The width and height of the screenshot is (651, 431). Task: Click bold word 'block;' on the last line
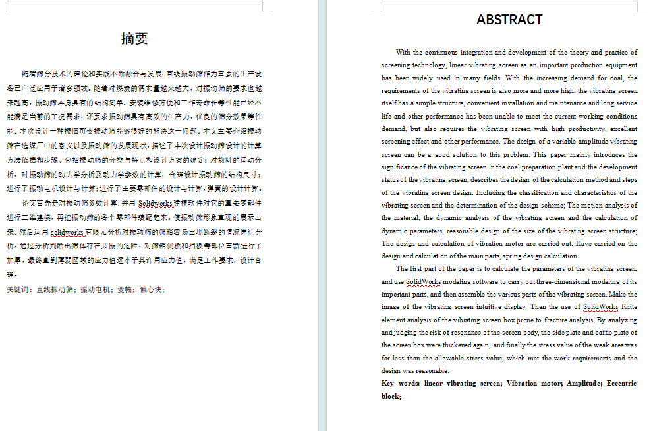[391, 396]
